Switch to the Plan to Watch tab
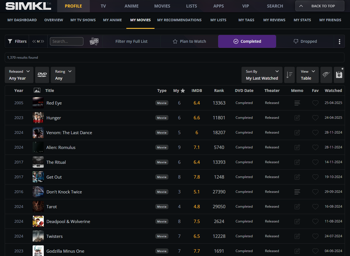The width and height of the screenshot is (350, 256). point(189,41)
